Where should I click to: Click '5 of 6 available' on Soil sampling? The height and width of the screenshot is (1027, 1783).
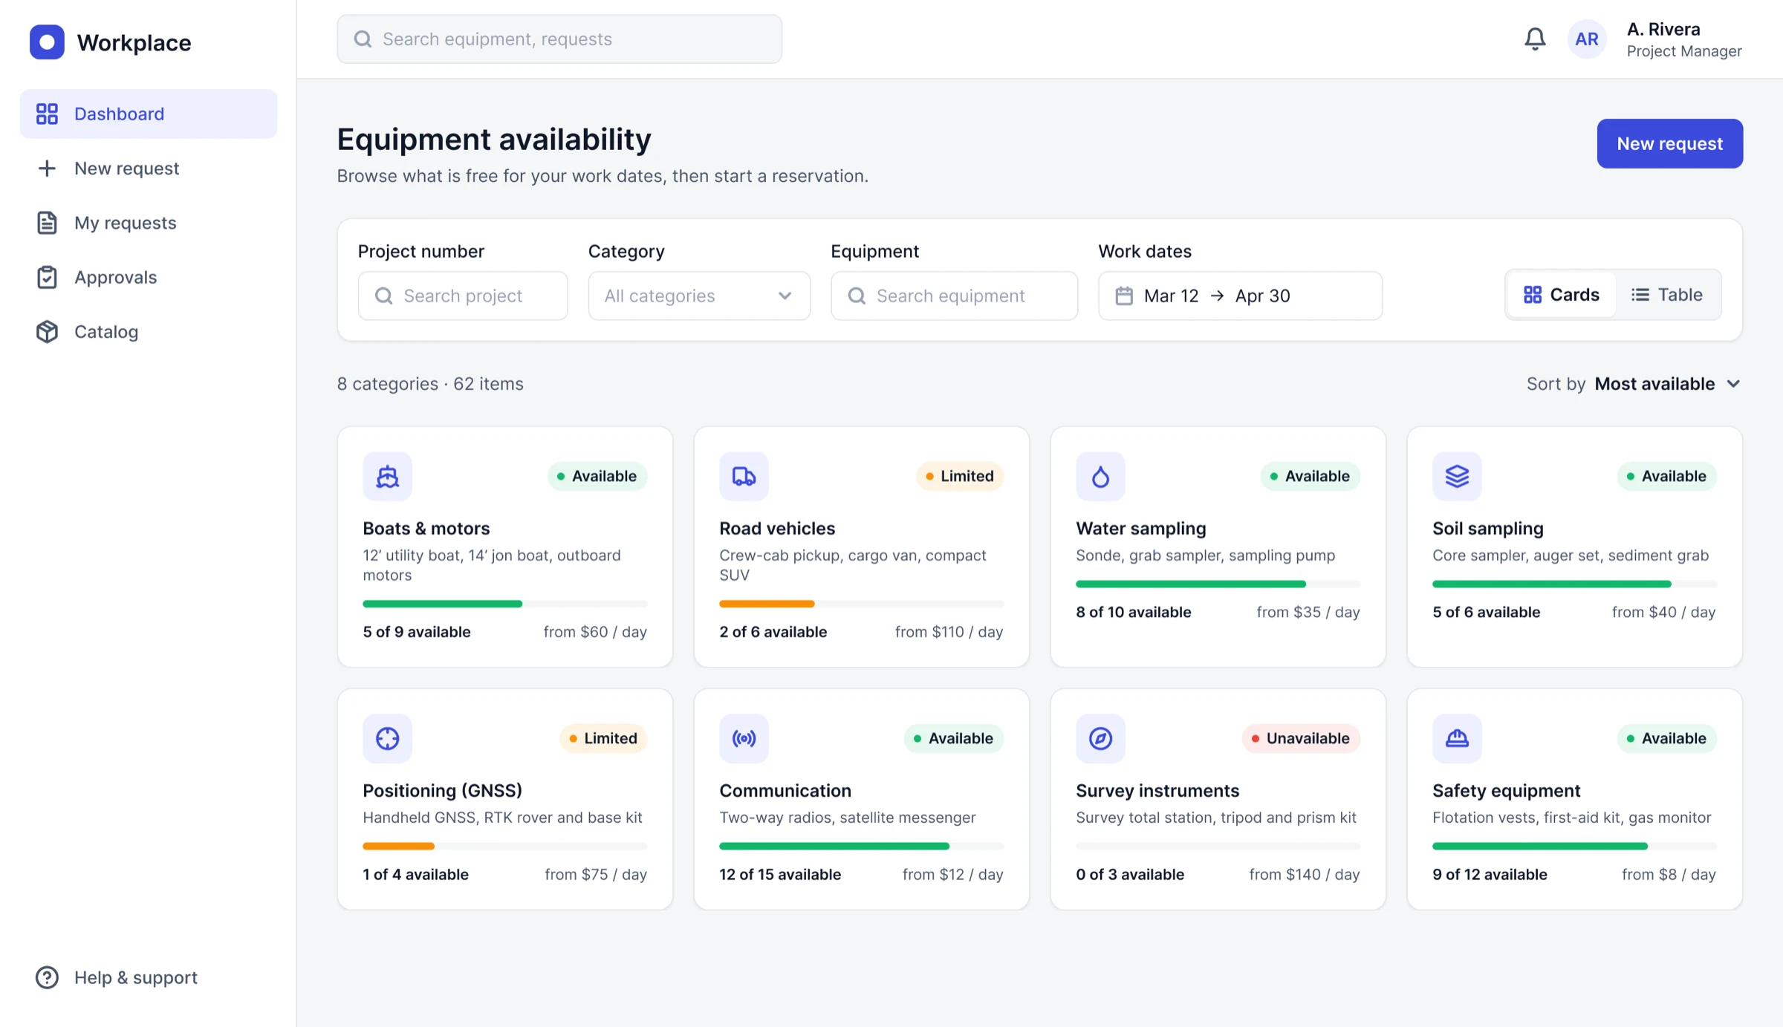point(1486,612)
